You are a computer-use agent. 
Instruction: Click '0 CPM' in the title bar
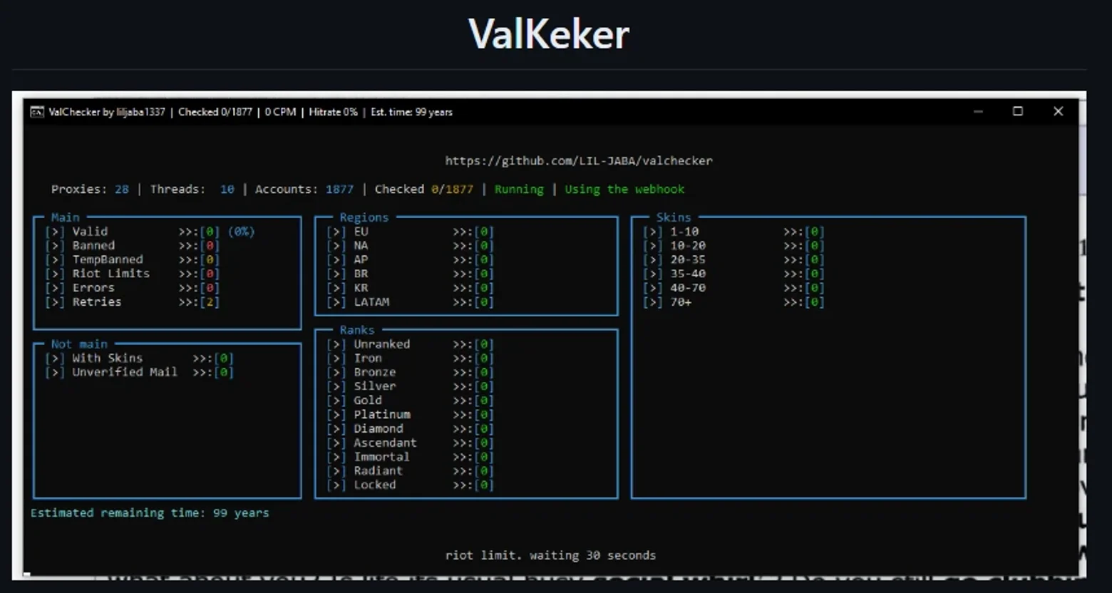click(280, 112)
